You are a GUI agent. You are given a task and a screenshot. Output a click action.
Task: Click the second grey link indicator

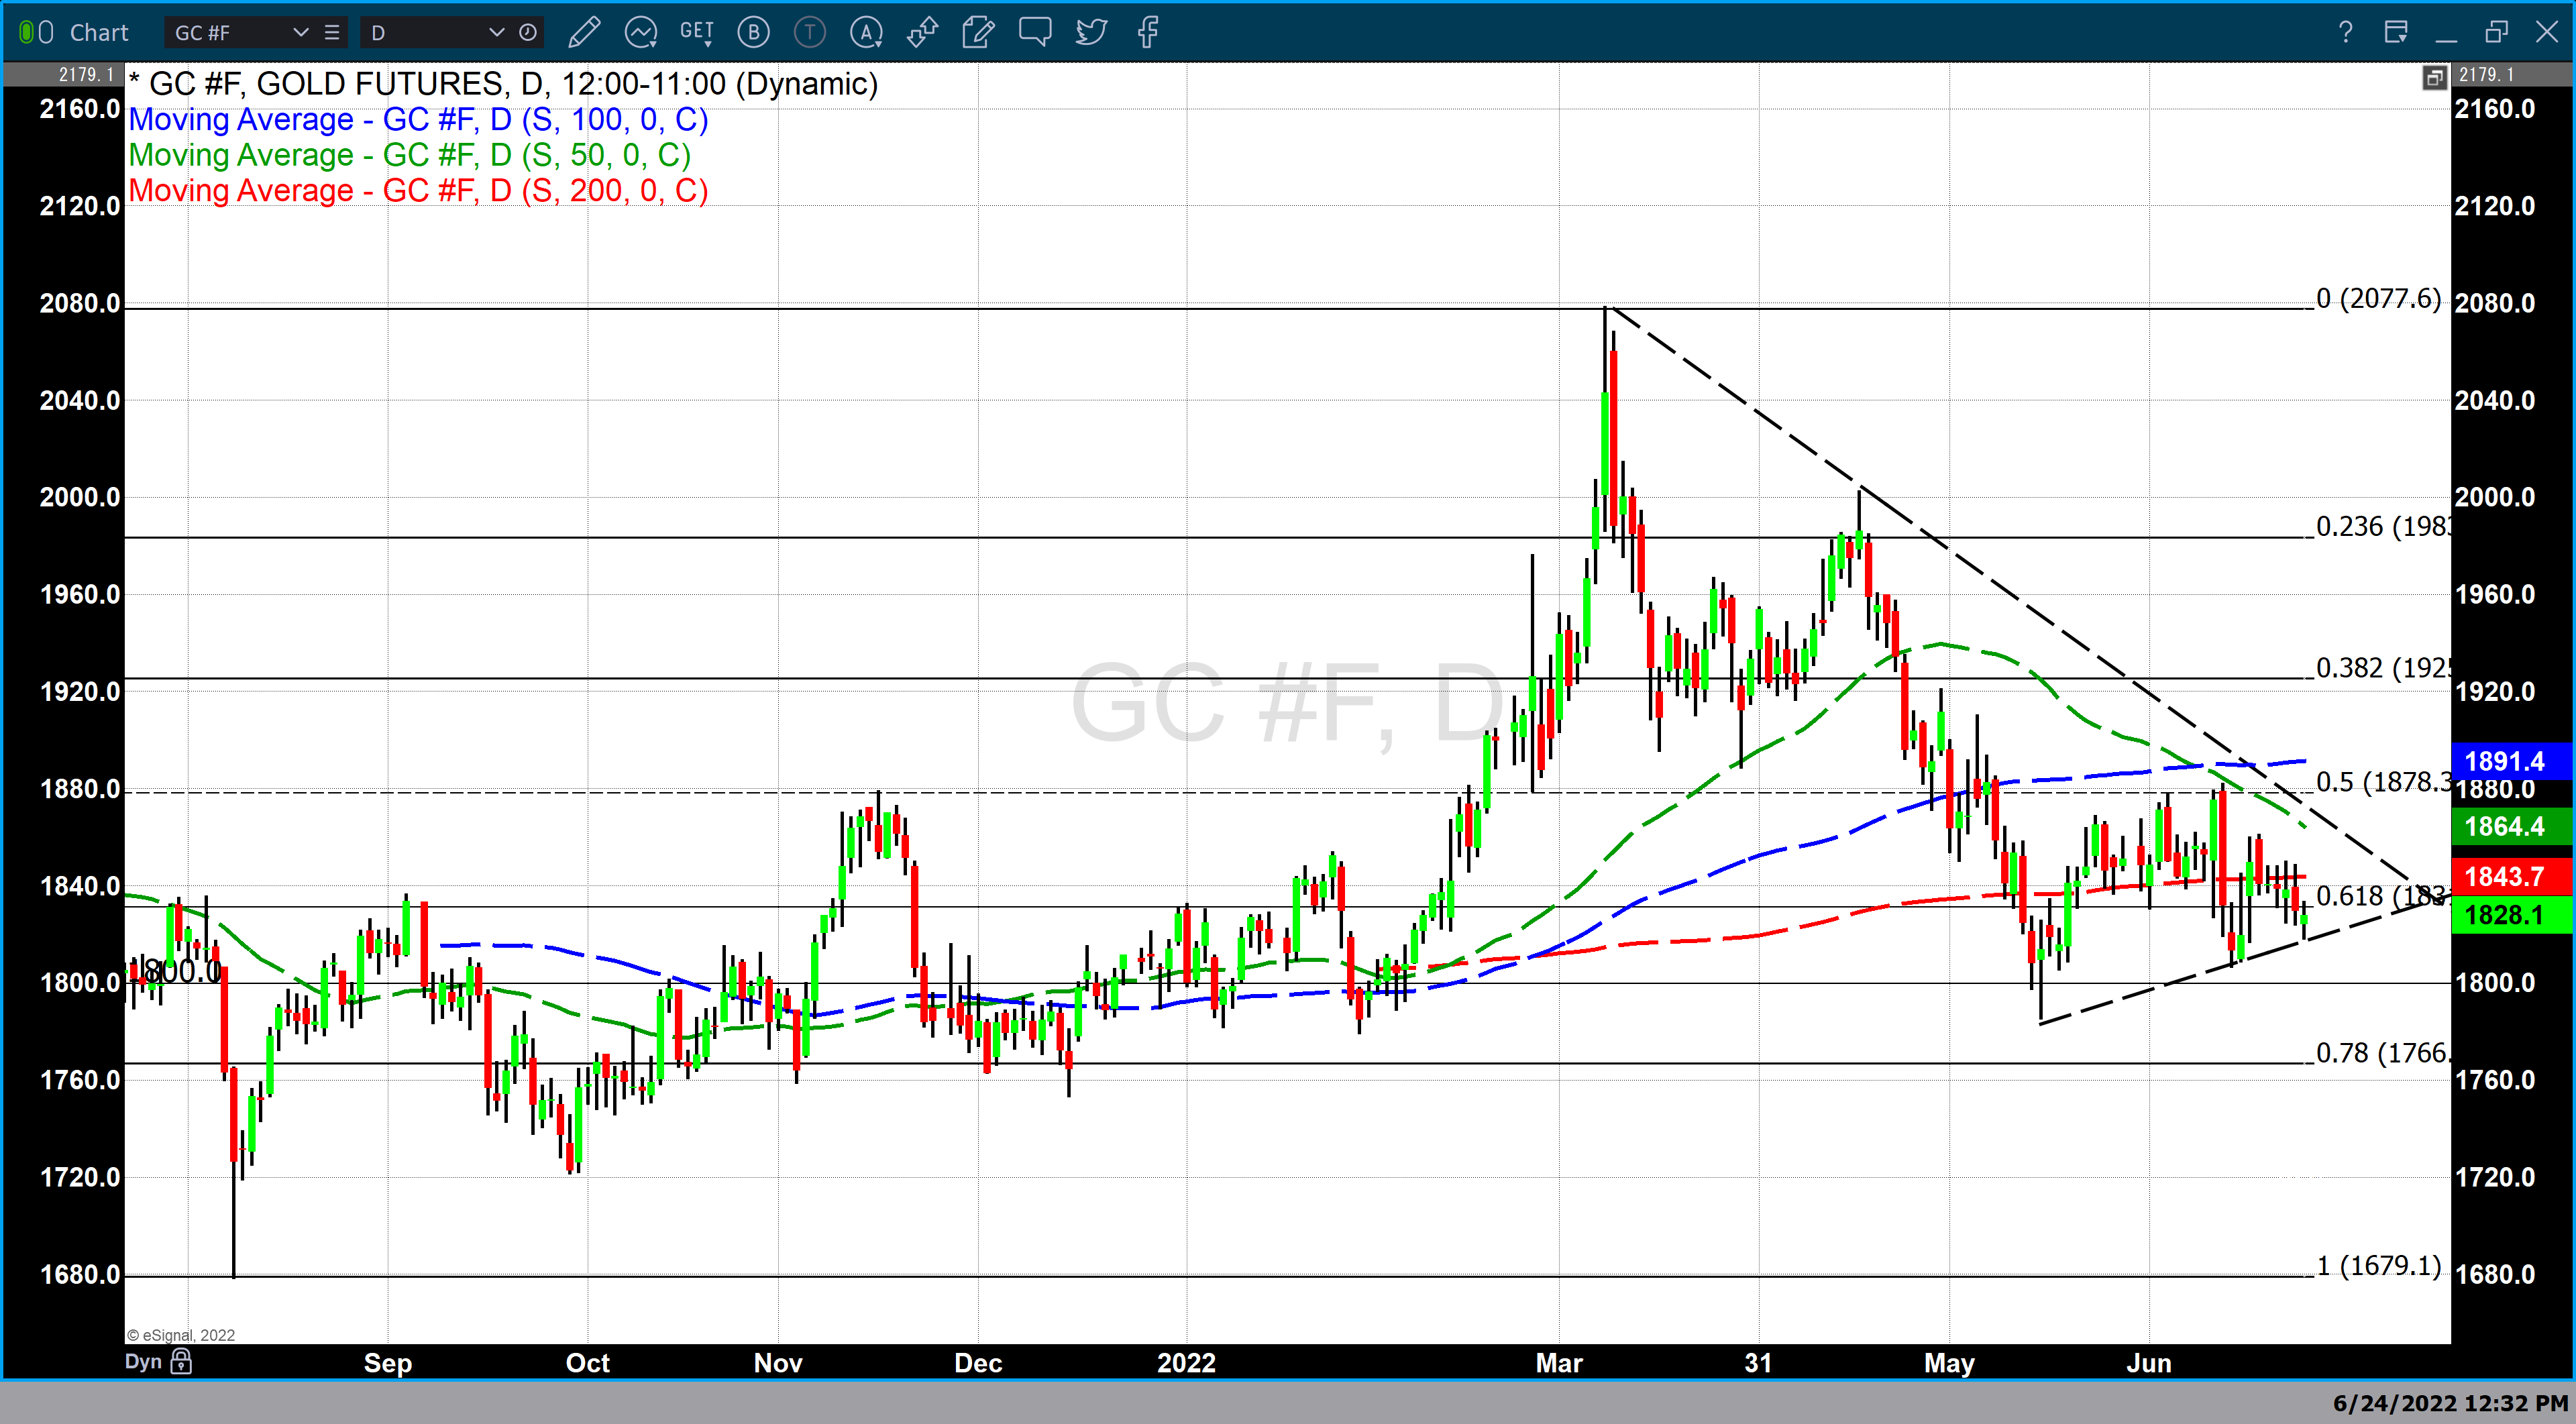click(x=46, y=33)
